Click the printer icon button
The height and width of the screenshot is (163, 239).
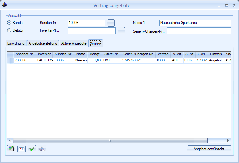coord(42,149)
